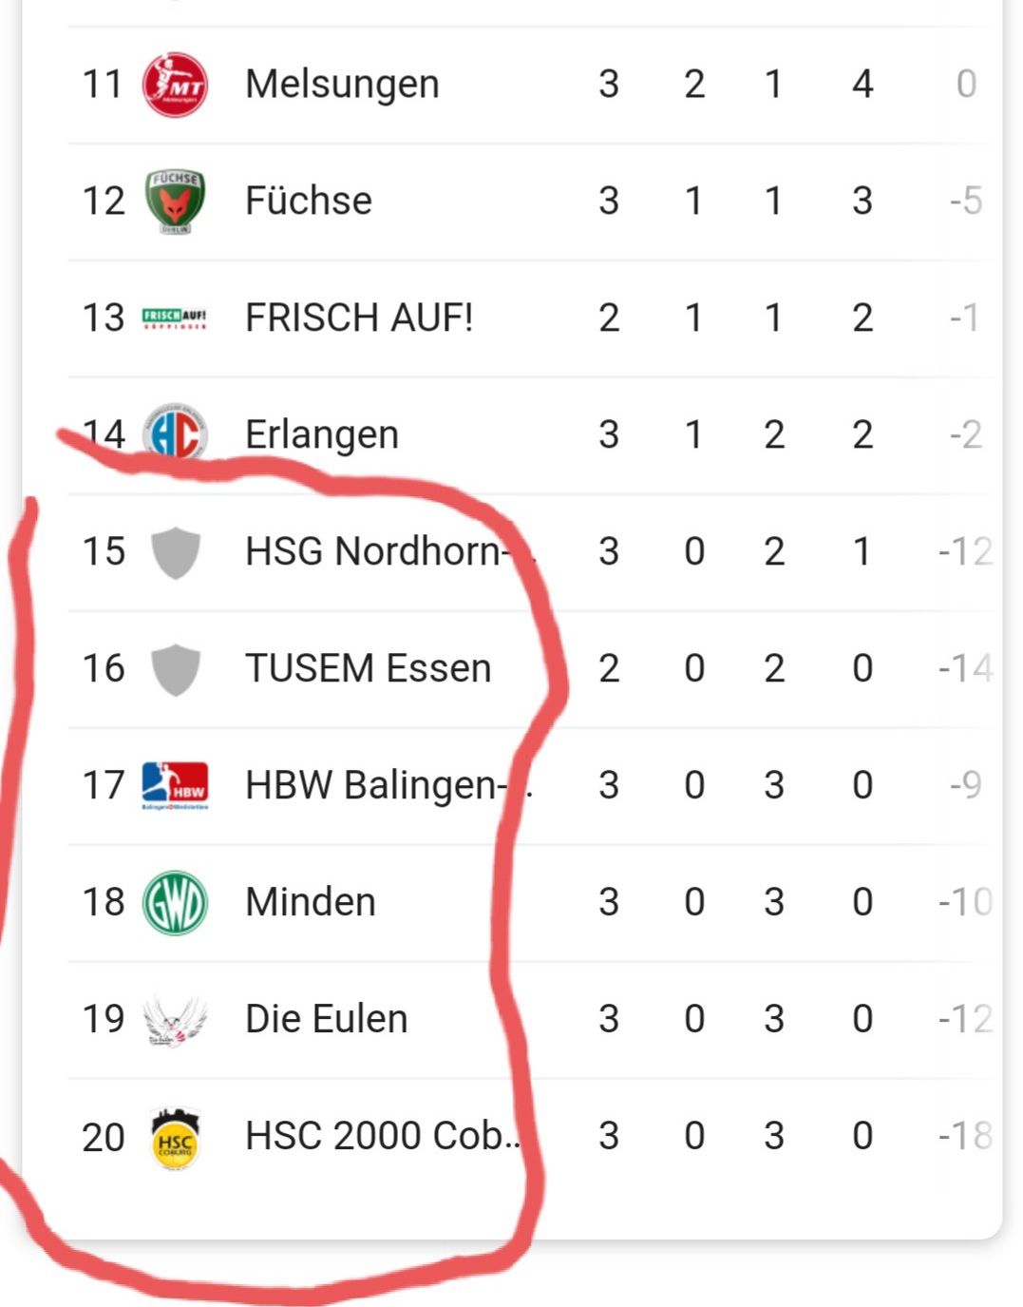Screen dimensions: 1023x1307
Task: Tap the Die Eulen owl logo
Action: click(175, 1020)
